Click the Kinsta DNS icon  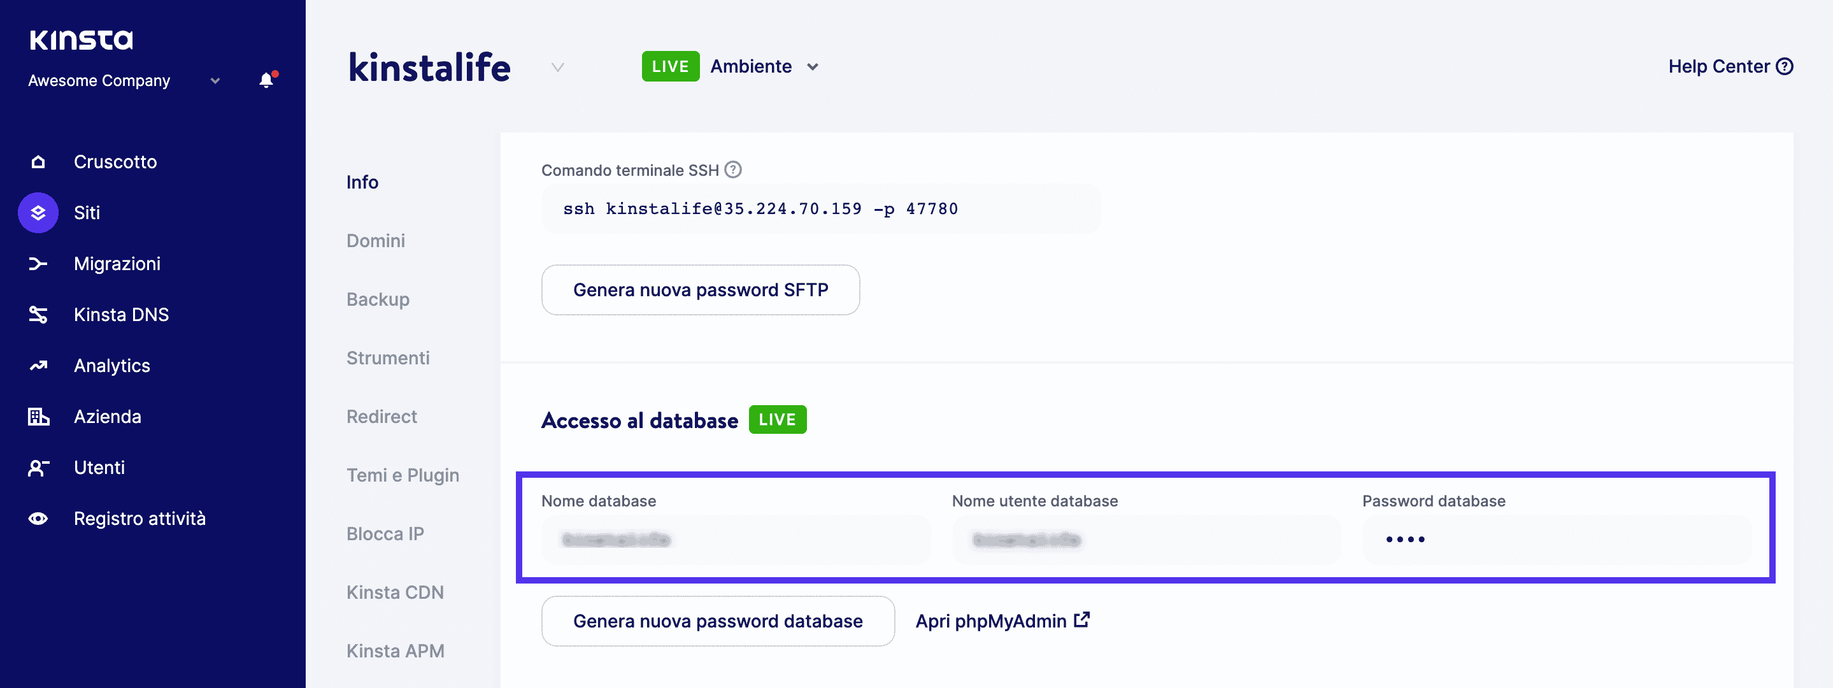click(38, 315)
